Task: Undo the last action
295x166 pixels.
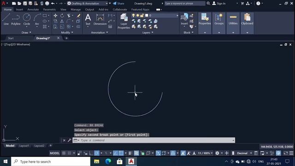Action: (53, 3)
